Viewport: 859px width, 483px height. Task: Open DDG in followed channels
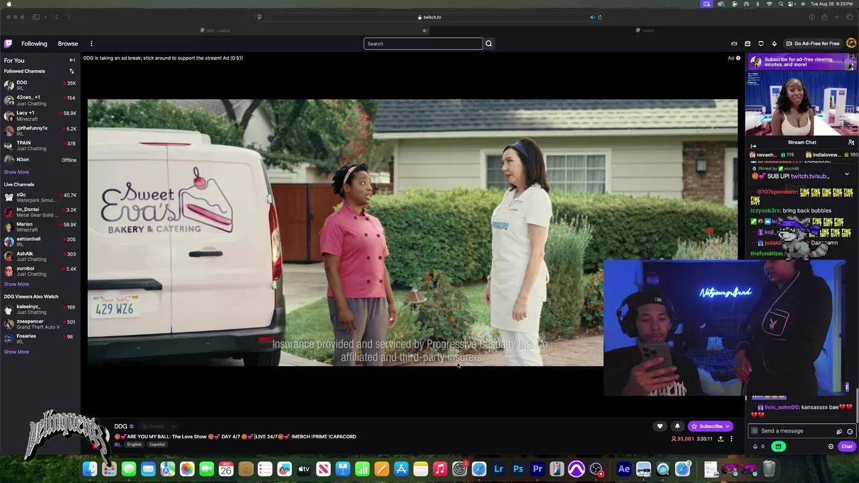click(x=40, y=85)
